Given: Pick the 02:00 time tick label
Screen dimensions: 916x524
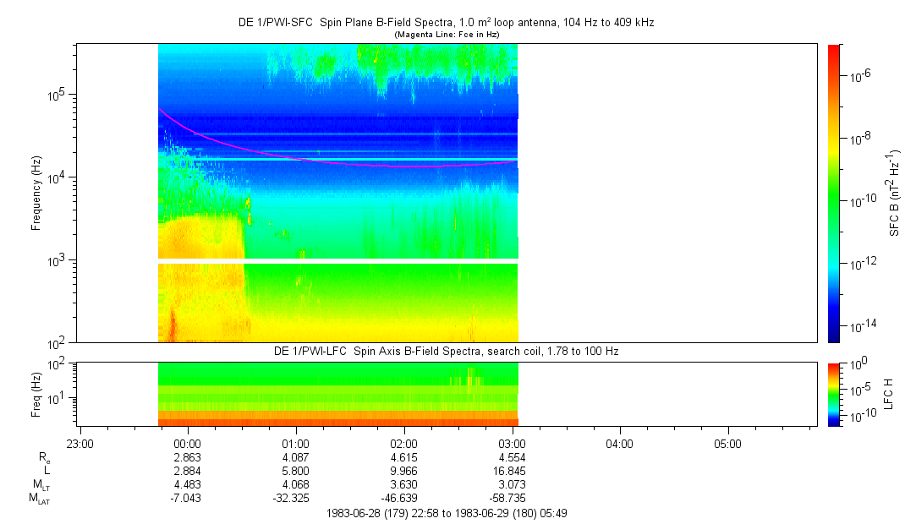Looking at the screenshot, I should tap(403, 443).
